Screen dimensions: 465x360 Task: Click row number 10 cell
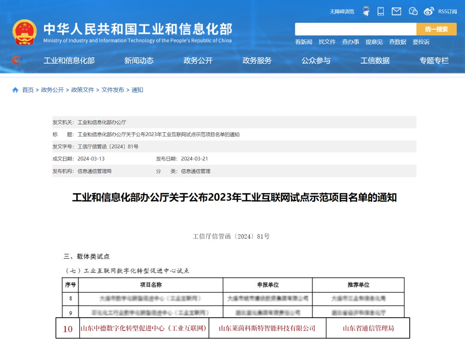tap(68, 328)
